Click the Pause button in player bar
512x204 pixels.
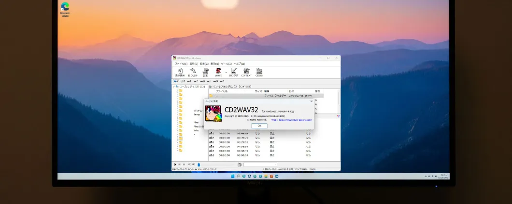pos(184,164)
